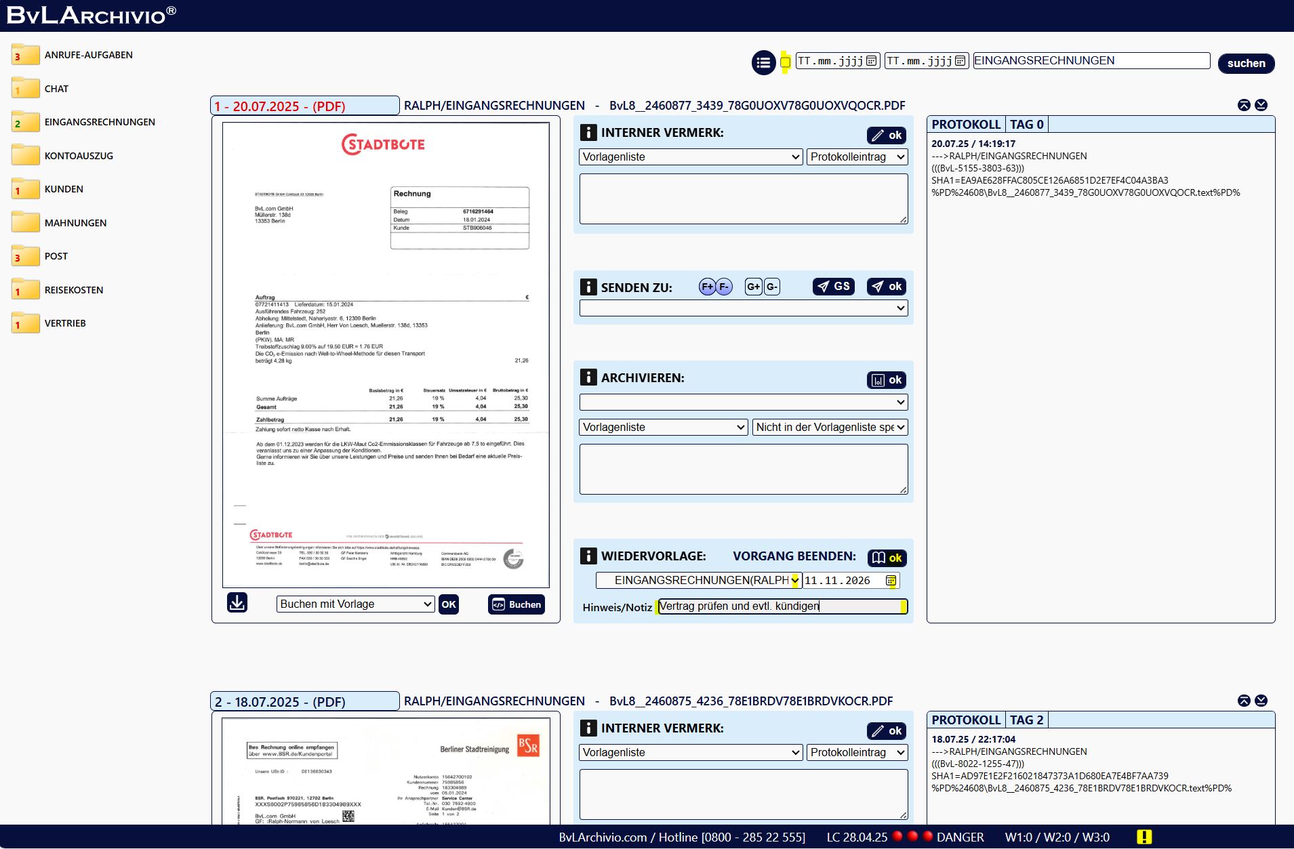The height and width of the screenshot is (849, 1294).
Task: Click the suchen search button
Action: 1246,63
